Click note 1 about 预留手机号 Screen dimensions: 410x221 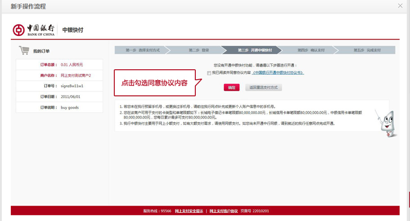pos(198,107)
